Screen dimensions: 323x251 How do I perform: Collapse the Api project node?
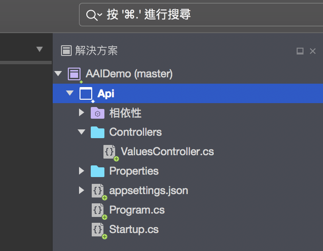(x=70, y=93)
